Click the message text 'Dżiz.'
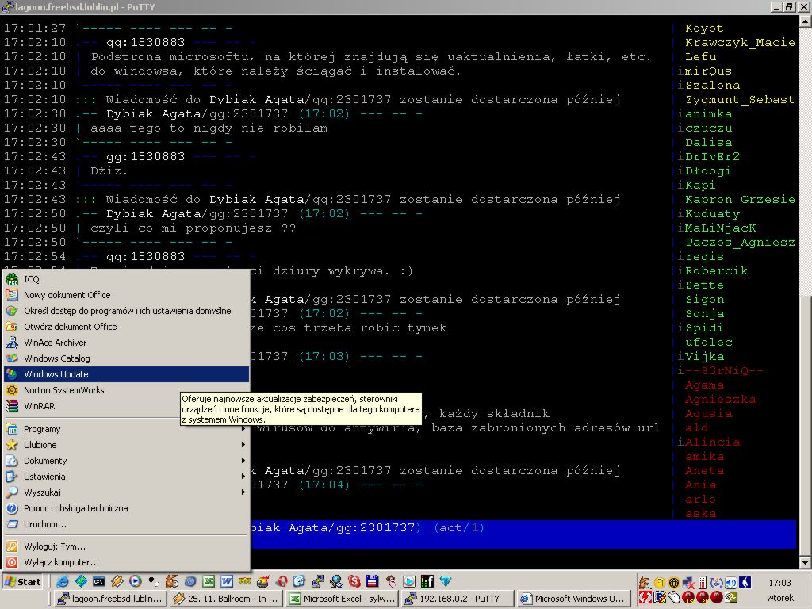The width and height of the screenshot is (812, 609). (109, 171)
